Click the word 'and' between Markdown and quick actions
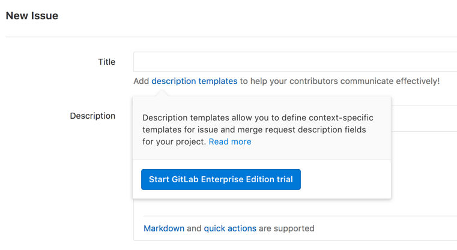 [x=194, y=228]
